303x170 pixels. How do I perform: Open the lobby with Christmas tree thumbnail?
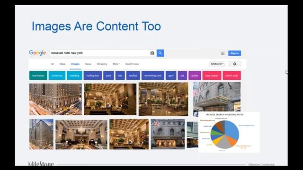[x=81, y=135]
